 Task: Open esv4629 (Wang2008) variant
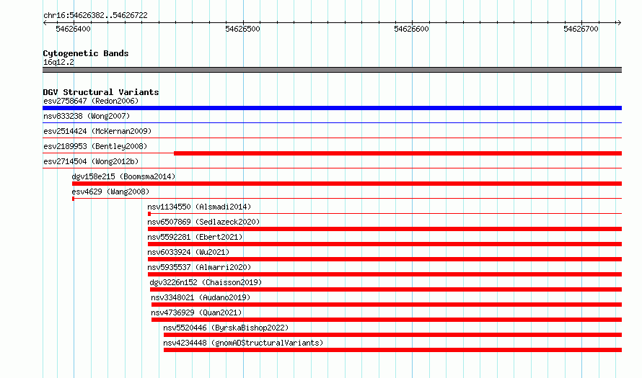tap(110, 192)
